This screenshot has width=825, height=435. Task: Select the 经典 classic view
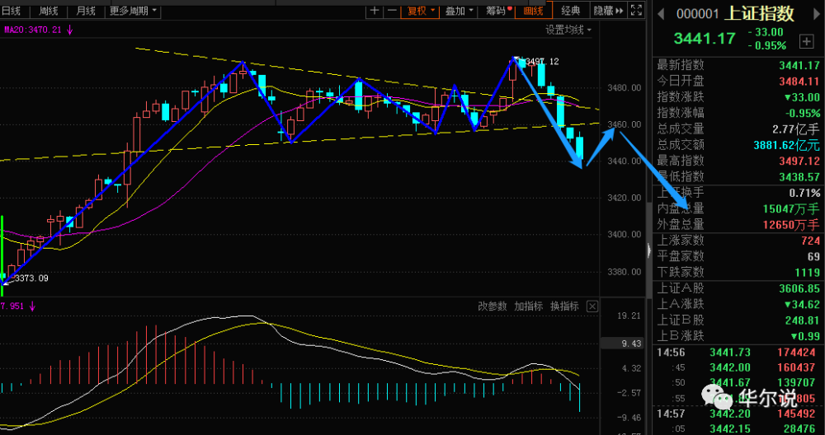coord(570,10)
